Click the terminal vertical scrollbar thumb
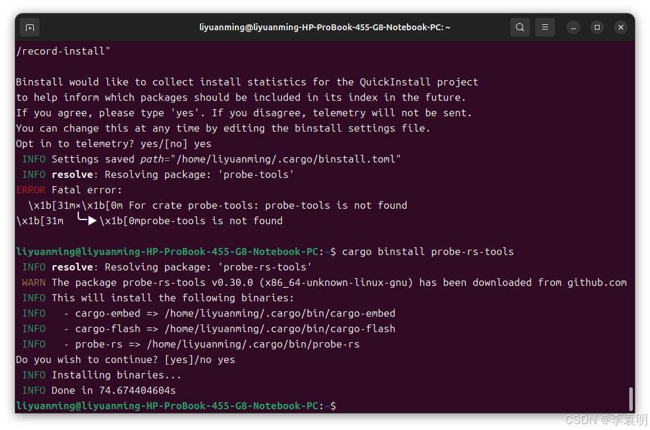Screen dimensions: 650x430 631,399
